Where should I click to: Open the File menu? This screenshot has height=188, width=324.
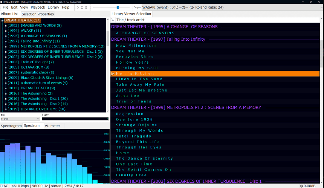pyautogui.click(x=5, y=8)
